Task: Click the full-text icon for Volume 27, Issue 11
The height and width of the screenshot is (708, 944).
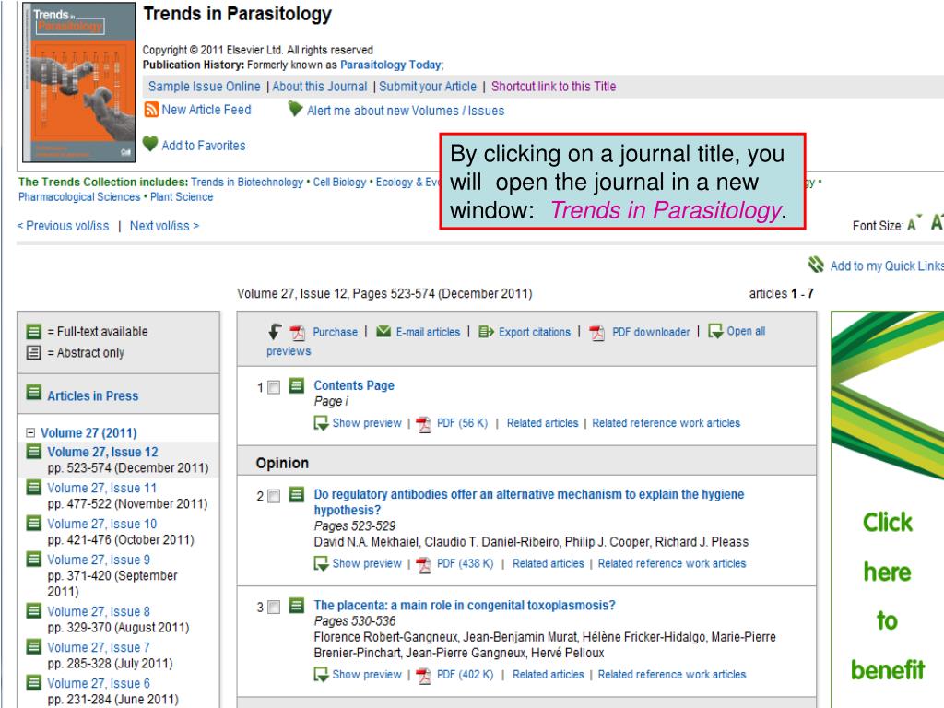Action: pos(34,487)
